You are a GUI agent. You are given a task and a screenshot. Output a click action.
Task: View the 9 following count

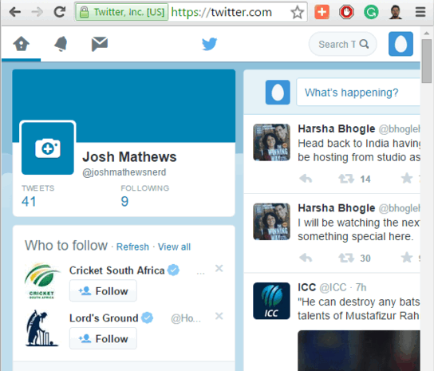[x=124, y=201]
